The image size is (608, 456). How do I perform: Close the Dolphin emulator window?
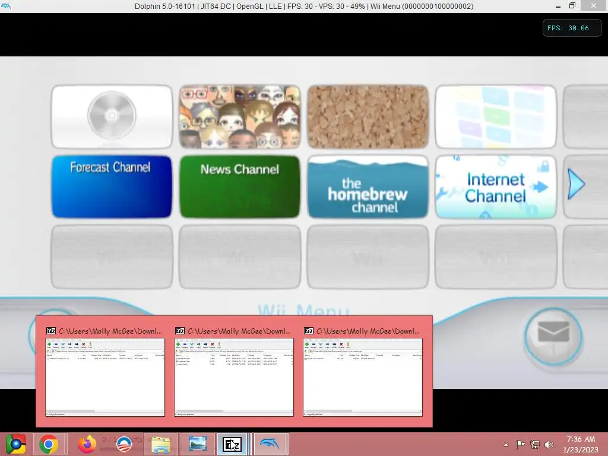point(594,6)
